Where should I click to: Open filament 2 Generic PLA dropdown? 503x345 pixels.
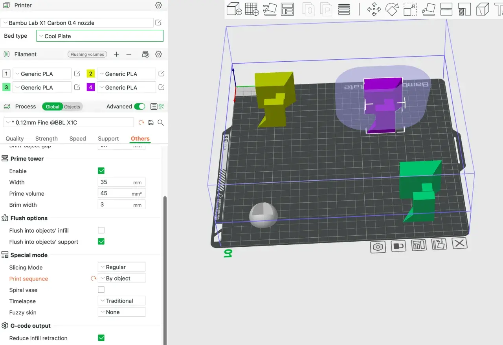click(x=126, y=73)
